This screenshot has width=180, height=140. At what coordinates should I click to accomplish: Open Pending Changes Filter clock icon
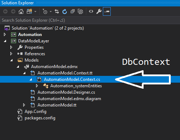tap(45, 11)
